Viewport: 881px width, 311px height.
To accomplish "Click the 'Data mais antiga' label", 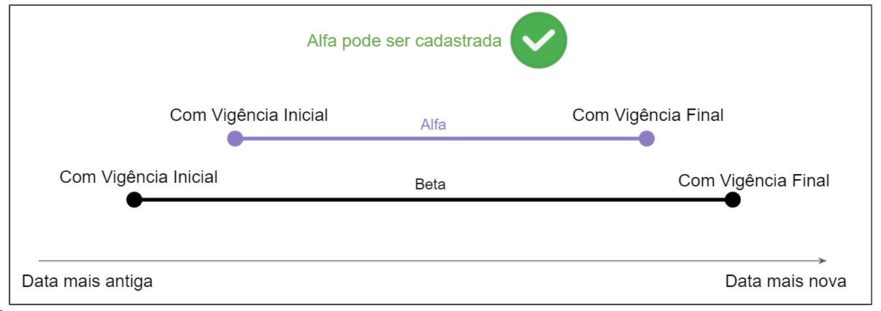I will (88, 281).
